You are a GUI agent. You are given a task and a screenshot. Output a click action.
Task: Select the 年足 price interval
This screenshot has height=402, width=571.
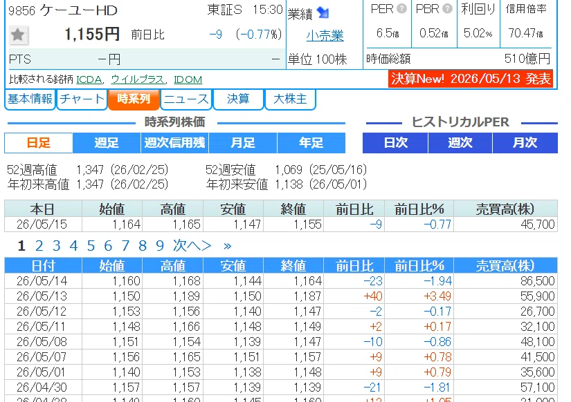(x=311, y=143)
